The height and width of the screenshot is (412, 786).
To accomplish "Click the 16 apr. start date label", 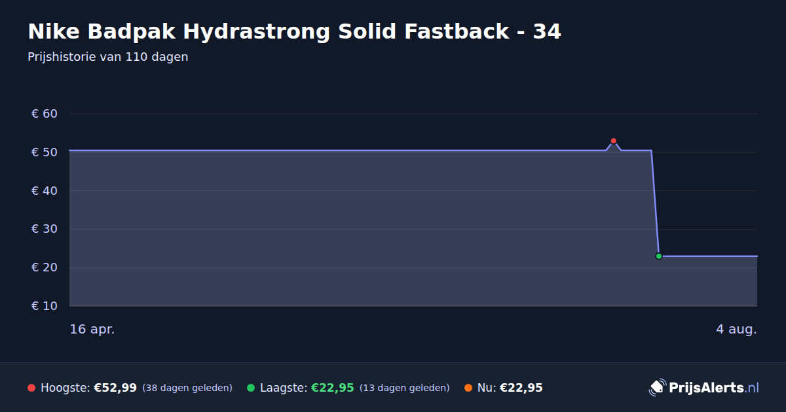I will [x=92, y=329].
